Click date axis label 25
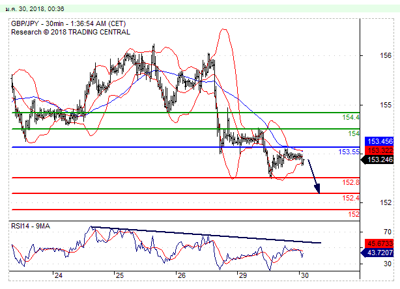The height and width of the screenshot is (289, 400). (119, 275)
